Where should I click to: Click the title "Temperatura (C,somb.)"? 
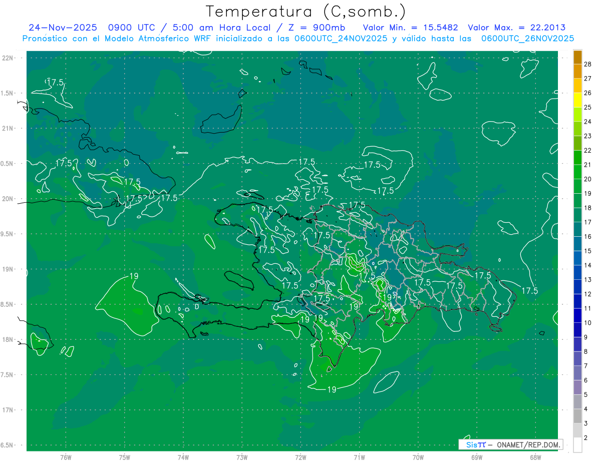tap(306, 12)
